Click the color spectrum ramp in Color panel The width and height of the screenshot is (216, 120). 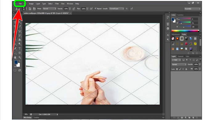point(185,31)
